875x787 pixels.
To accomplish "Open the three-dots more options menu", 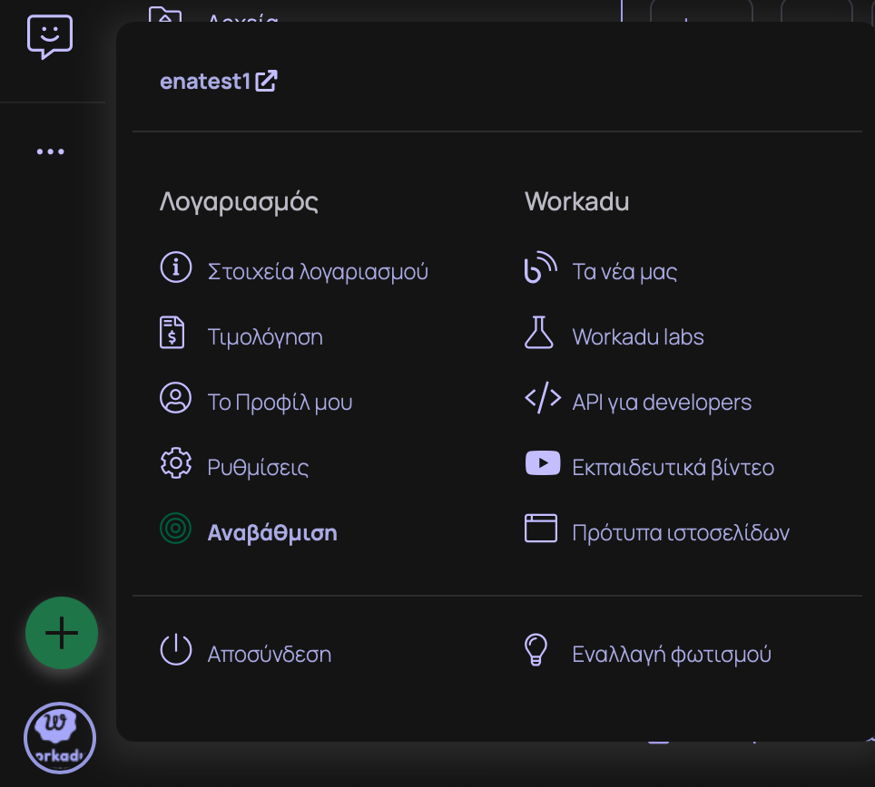I will click(51, 151).
